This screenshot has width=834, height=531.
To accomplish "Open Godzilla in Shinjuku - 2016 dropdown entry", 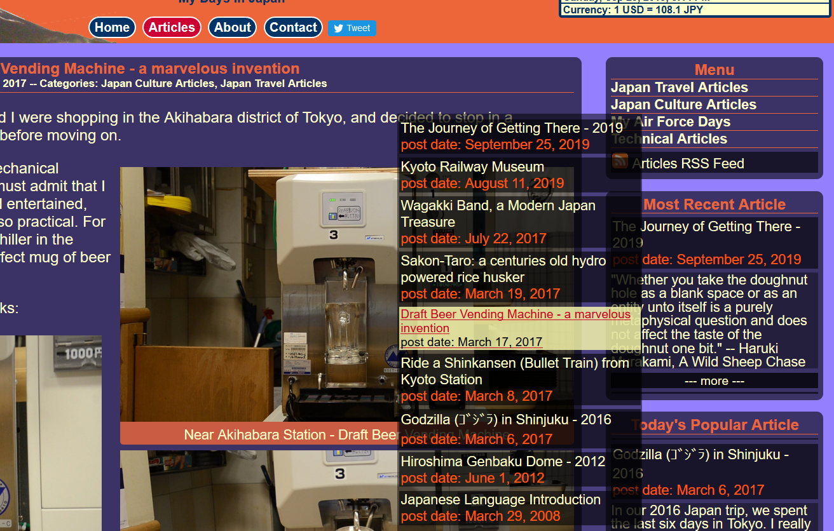I will 506,420.
